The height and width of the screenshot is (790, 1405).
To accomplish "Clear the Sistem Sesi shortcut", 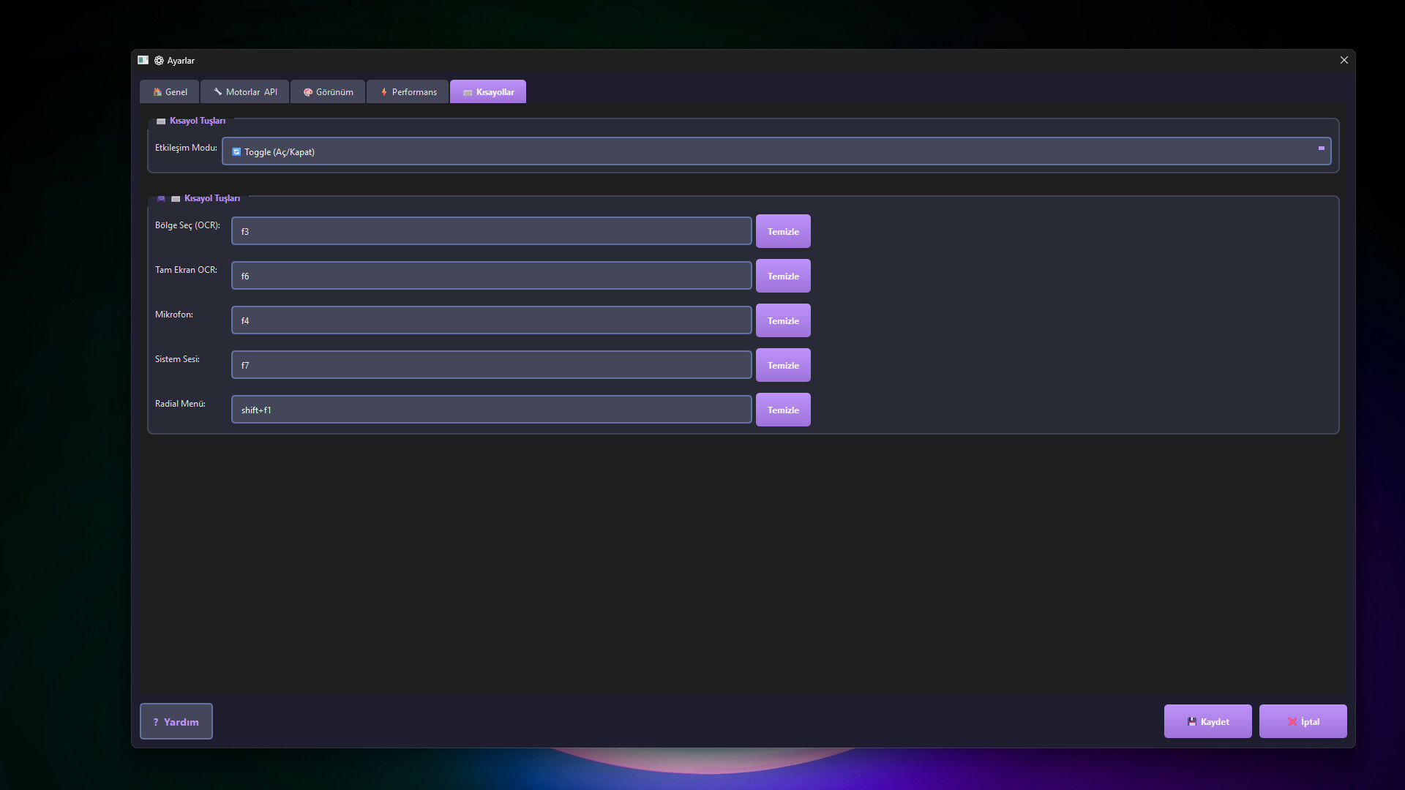I will [x=783, y=365].
